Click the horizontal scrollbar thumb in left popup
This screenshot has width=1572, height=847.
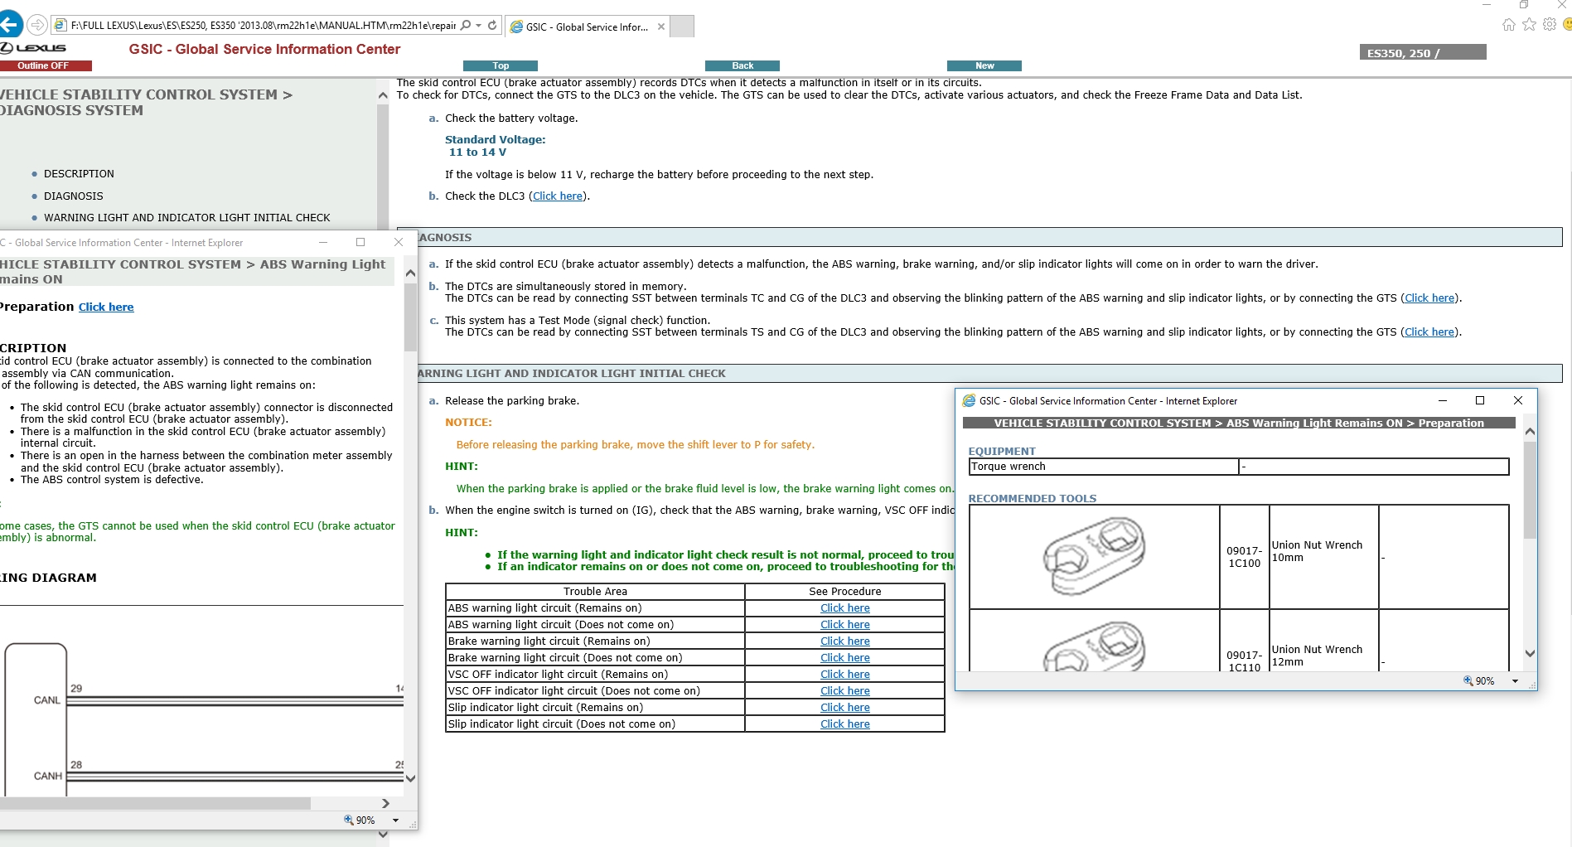point(155,803)
